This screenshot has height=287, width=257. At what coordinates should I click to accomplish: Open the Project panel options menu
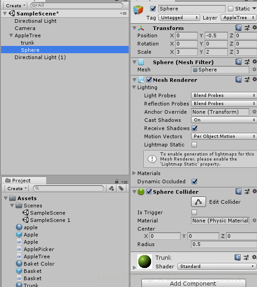(x=124, y=182)
